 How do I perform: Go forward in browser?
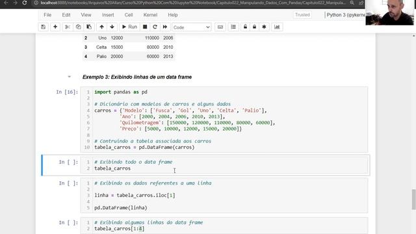click(x=15, y=3)
